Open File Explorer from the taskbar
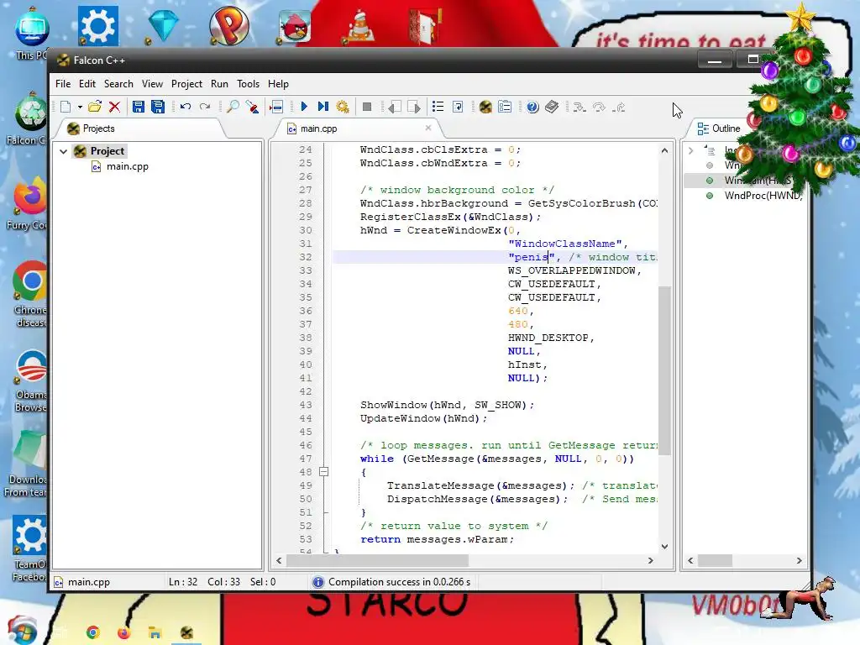 (155, 632)
